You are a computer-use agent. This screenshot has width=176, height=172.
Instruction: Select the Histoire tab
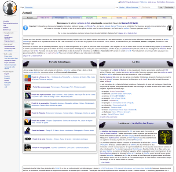(104, 18)
